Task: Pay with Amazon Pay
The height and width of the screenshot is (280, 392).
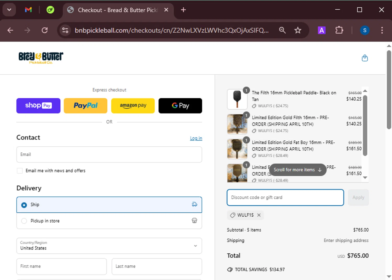Action: coord(133,106)
